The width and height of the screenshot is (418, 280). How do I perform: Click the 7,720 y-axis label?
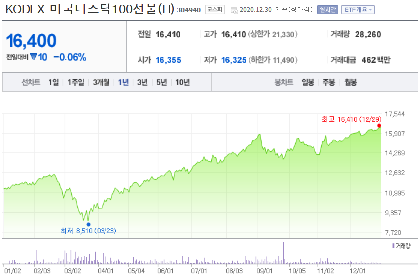(393, 233)
